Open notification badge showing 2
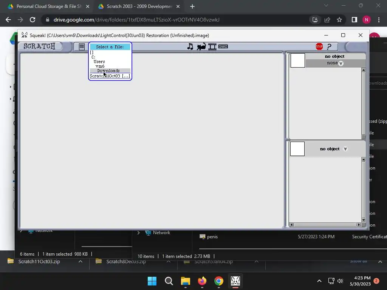 [376, 281]
